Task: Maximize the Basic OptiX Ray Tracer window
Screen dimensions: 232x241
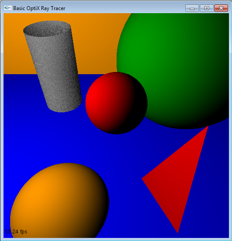Action: [x=206, y=8]
